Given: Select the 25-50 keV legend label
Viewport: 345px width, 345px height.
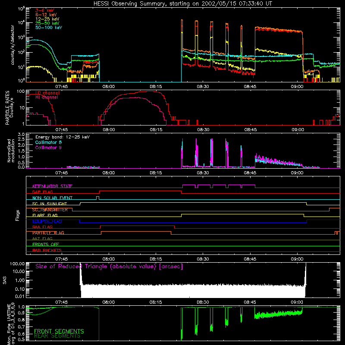Looking at the screenshot, I should pos(47,23).
